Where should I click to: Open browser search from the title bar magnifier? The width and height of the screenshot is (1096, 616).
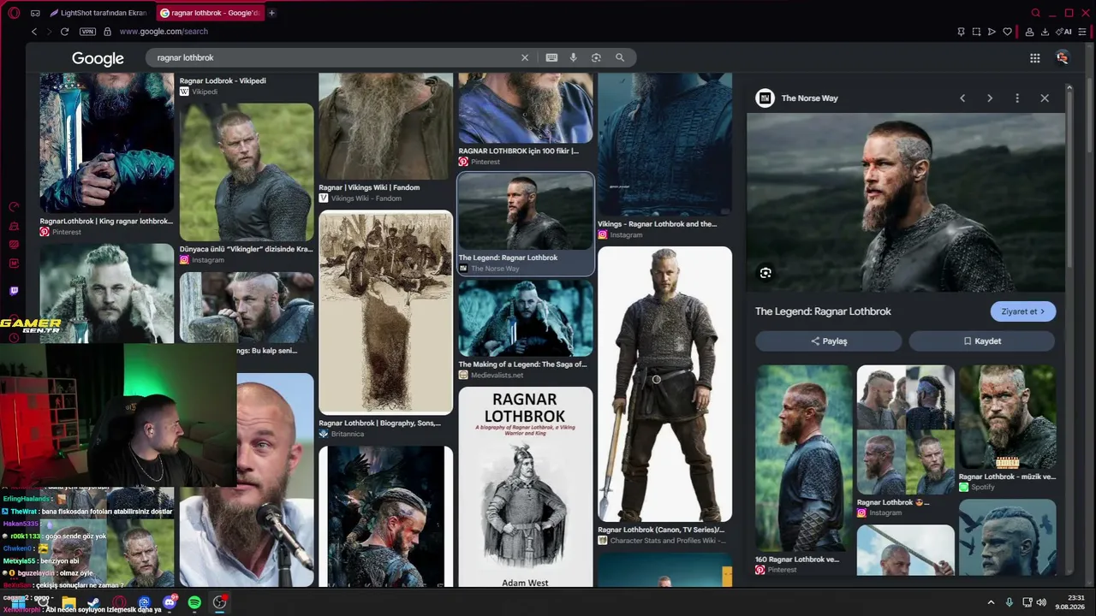pyautogui.click(x=1036, y=13)
